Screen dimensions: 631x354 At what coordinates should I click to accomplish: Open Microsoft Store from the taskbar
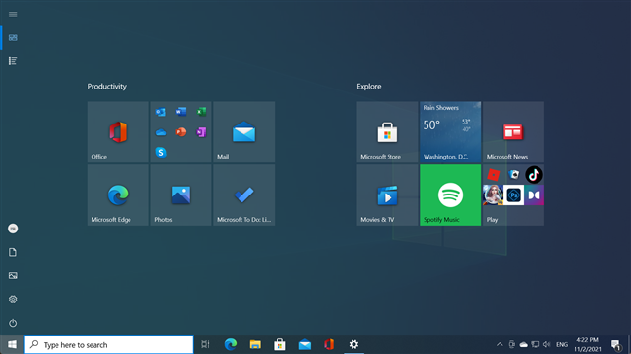point(279,344)
